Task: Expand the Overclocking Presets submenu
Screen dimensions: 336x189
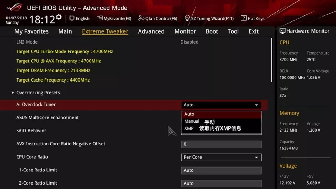Action: point(38,93)
